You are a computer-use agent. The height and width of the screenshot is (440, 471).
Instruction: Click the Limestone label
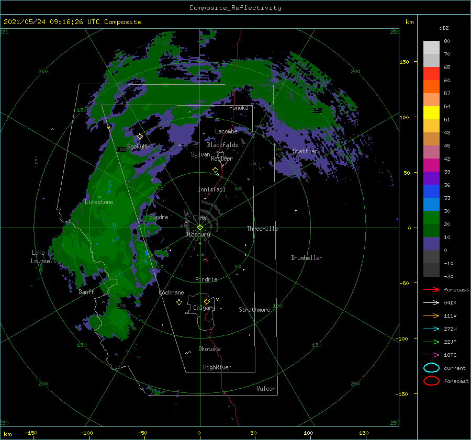point(99,202)
